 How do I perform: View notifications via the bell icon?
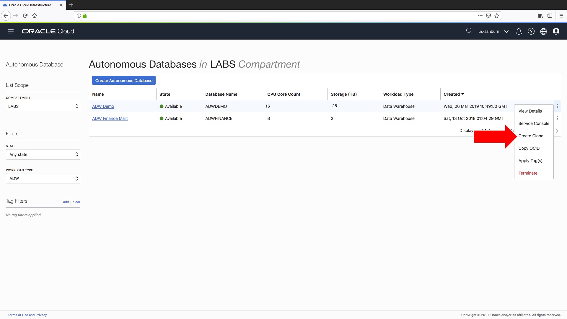pos(519,31)
